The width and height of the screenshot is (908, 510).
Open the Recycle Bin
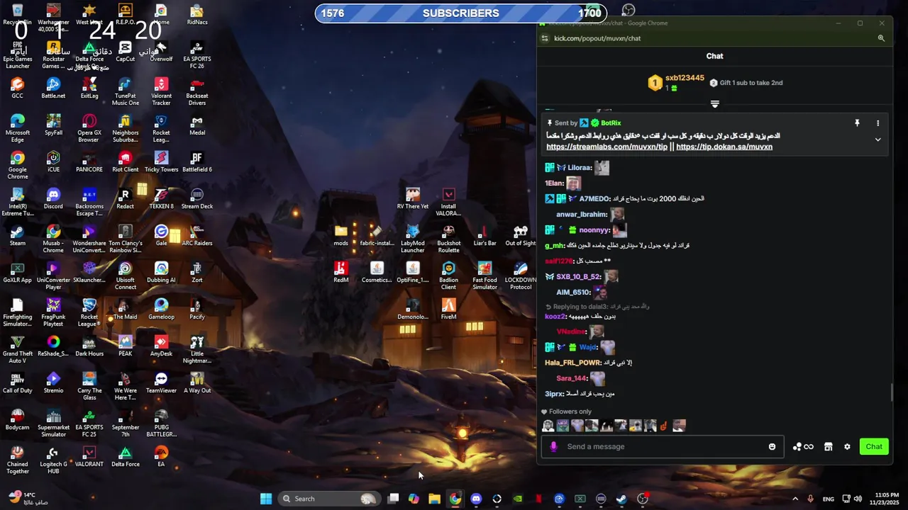(x=18, y=14)
